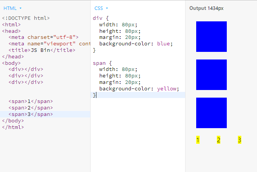257x172 pixels.
Task: Click the <span>3</span> code line
Action: coord(31,114)
